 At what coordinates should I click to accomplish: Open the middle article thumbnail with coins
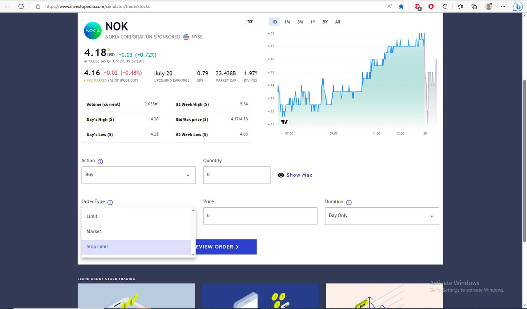(x=260, y=295)
